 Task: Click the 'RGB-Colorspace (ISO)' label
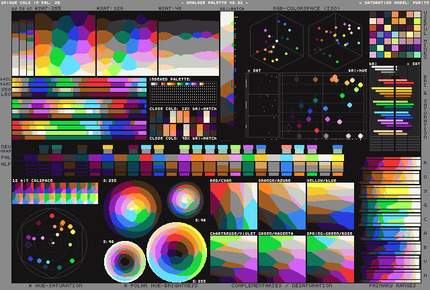[x=306, y=8]
